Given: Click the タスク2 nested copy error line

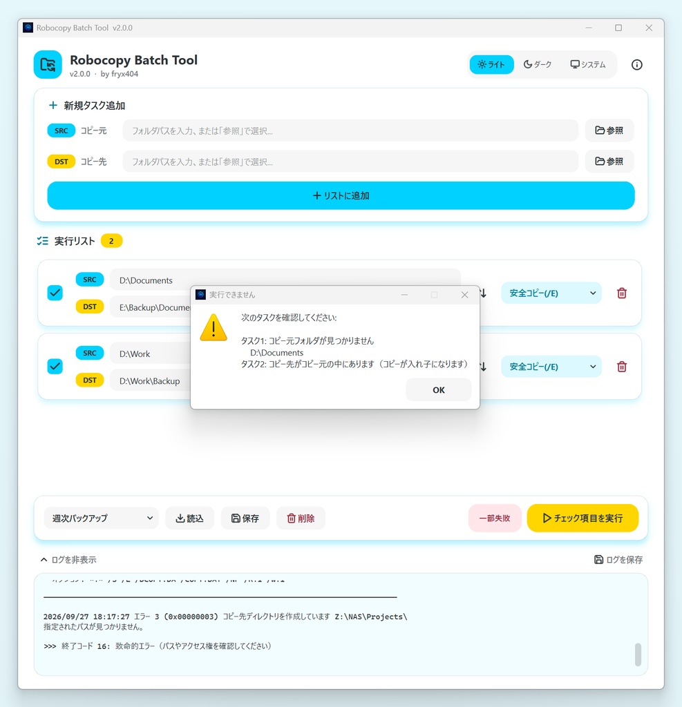Looking at the screenshot, I should coord(354,364).
